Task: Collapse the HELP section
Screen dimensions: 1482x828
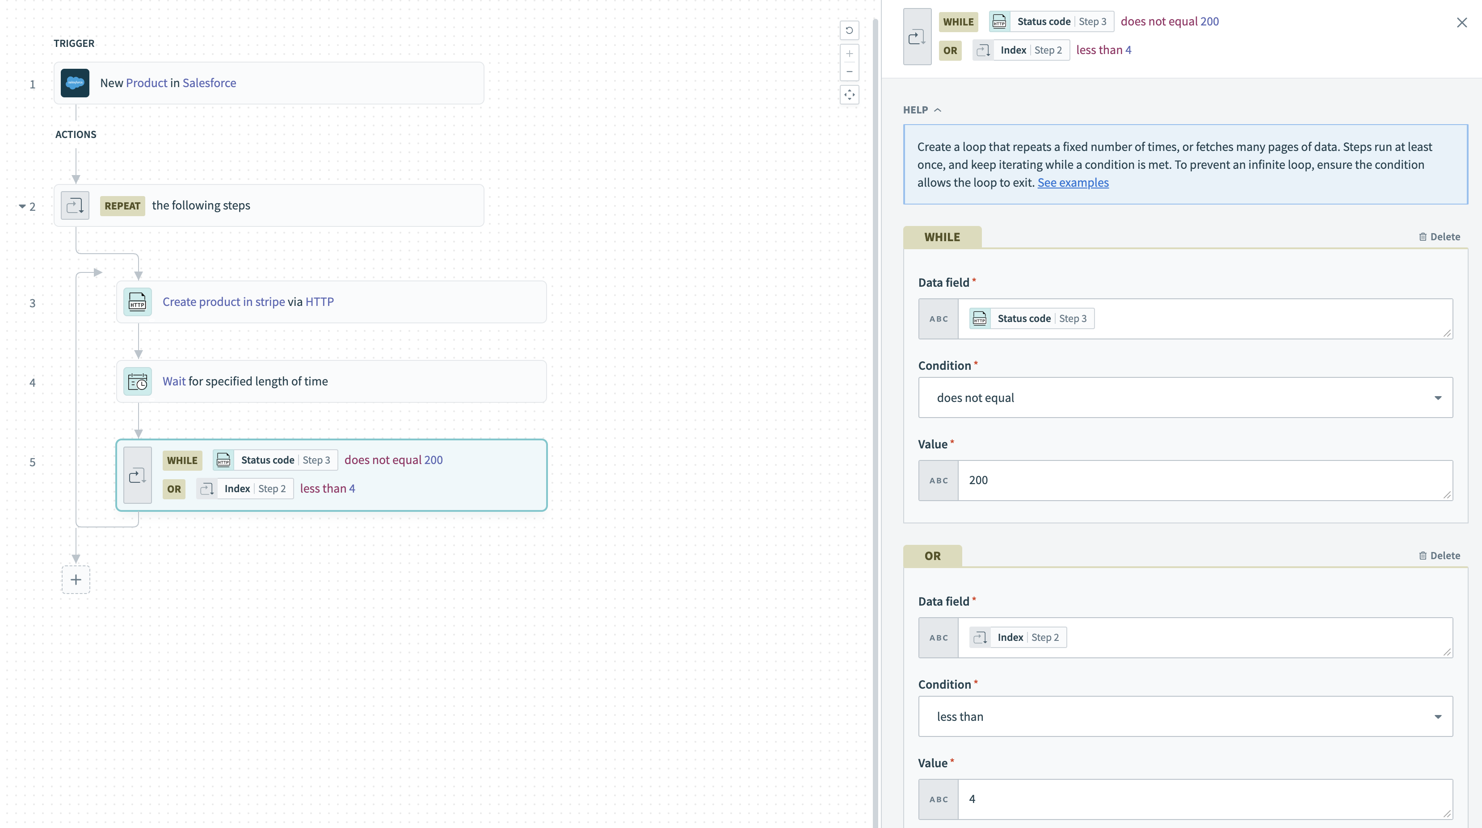Action: tap(922, 110)
